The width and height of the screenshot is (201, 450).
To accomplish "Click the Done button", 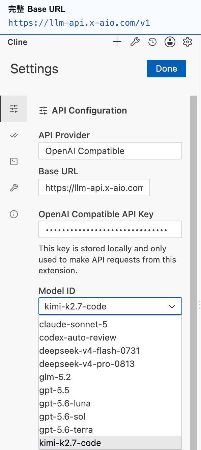I will (167, 69).
